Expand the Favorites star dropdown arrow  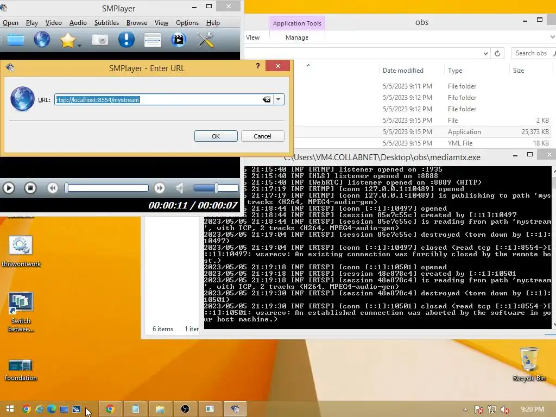coord(79,46)
